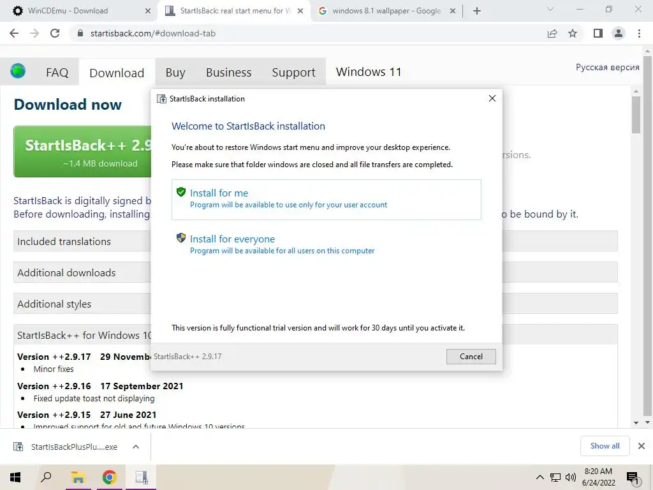
Task: Click the lock icon in address bar
Action: pyautogui.click(x=80, y=33)
